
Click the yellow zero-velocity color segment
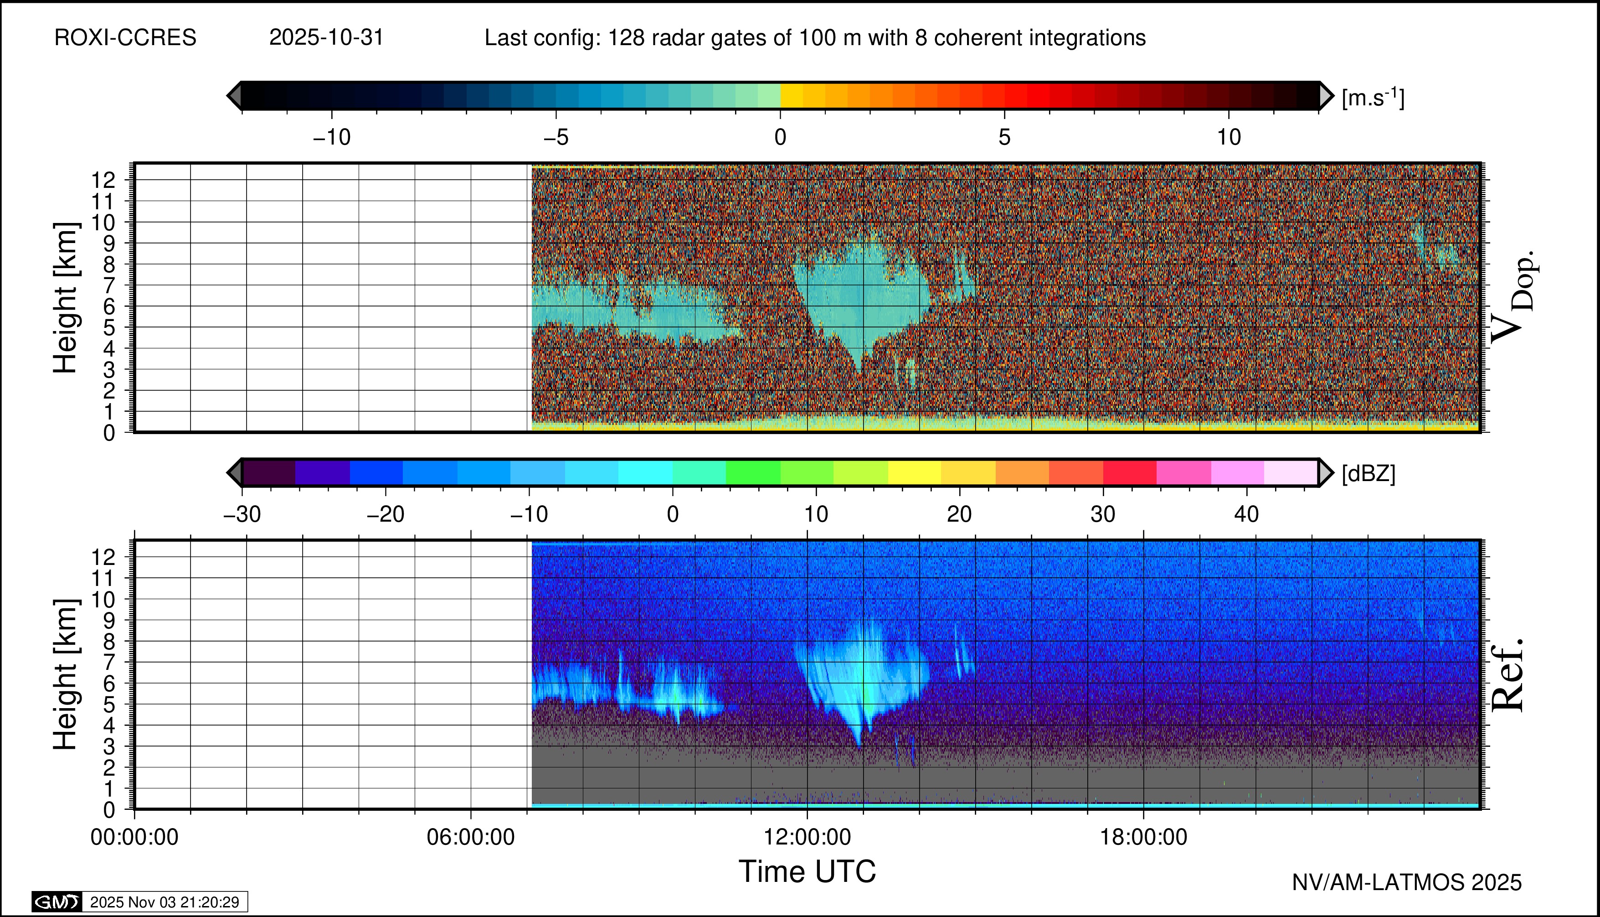tap(791, 96)
